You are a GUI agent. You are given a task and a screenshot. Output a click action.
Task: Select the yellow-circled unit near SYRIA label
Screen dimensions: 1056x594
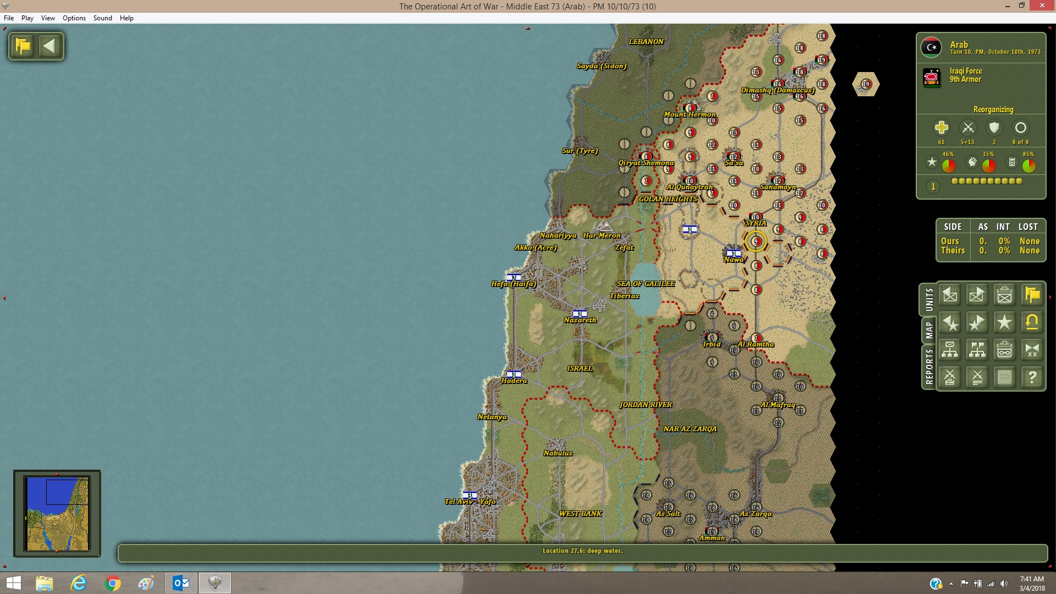point(756,241)
